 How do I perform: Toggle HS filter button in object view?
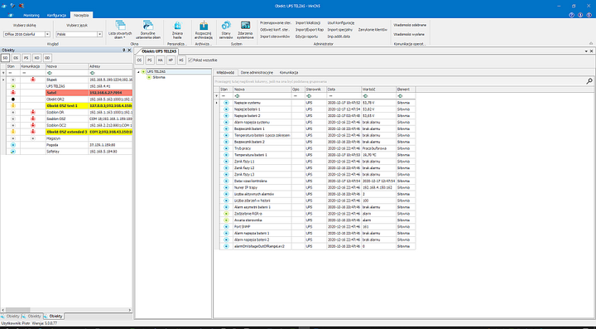tap(181, 60)
